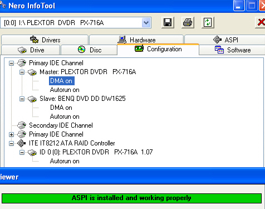
Task: Select ID 0 (0): PLEXTOR DVDR PX-716A 1.07
Action: pos(96,152)
